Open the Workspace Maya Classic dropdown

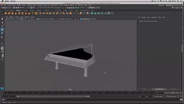tap(174, 5)
